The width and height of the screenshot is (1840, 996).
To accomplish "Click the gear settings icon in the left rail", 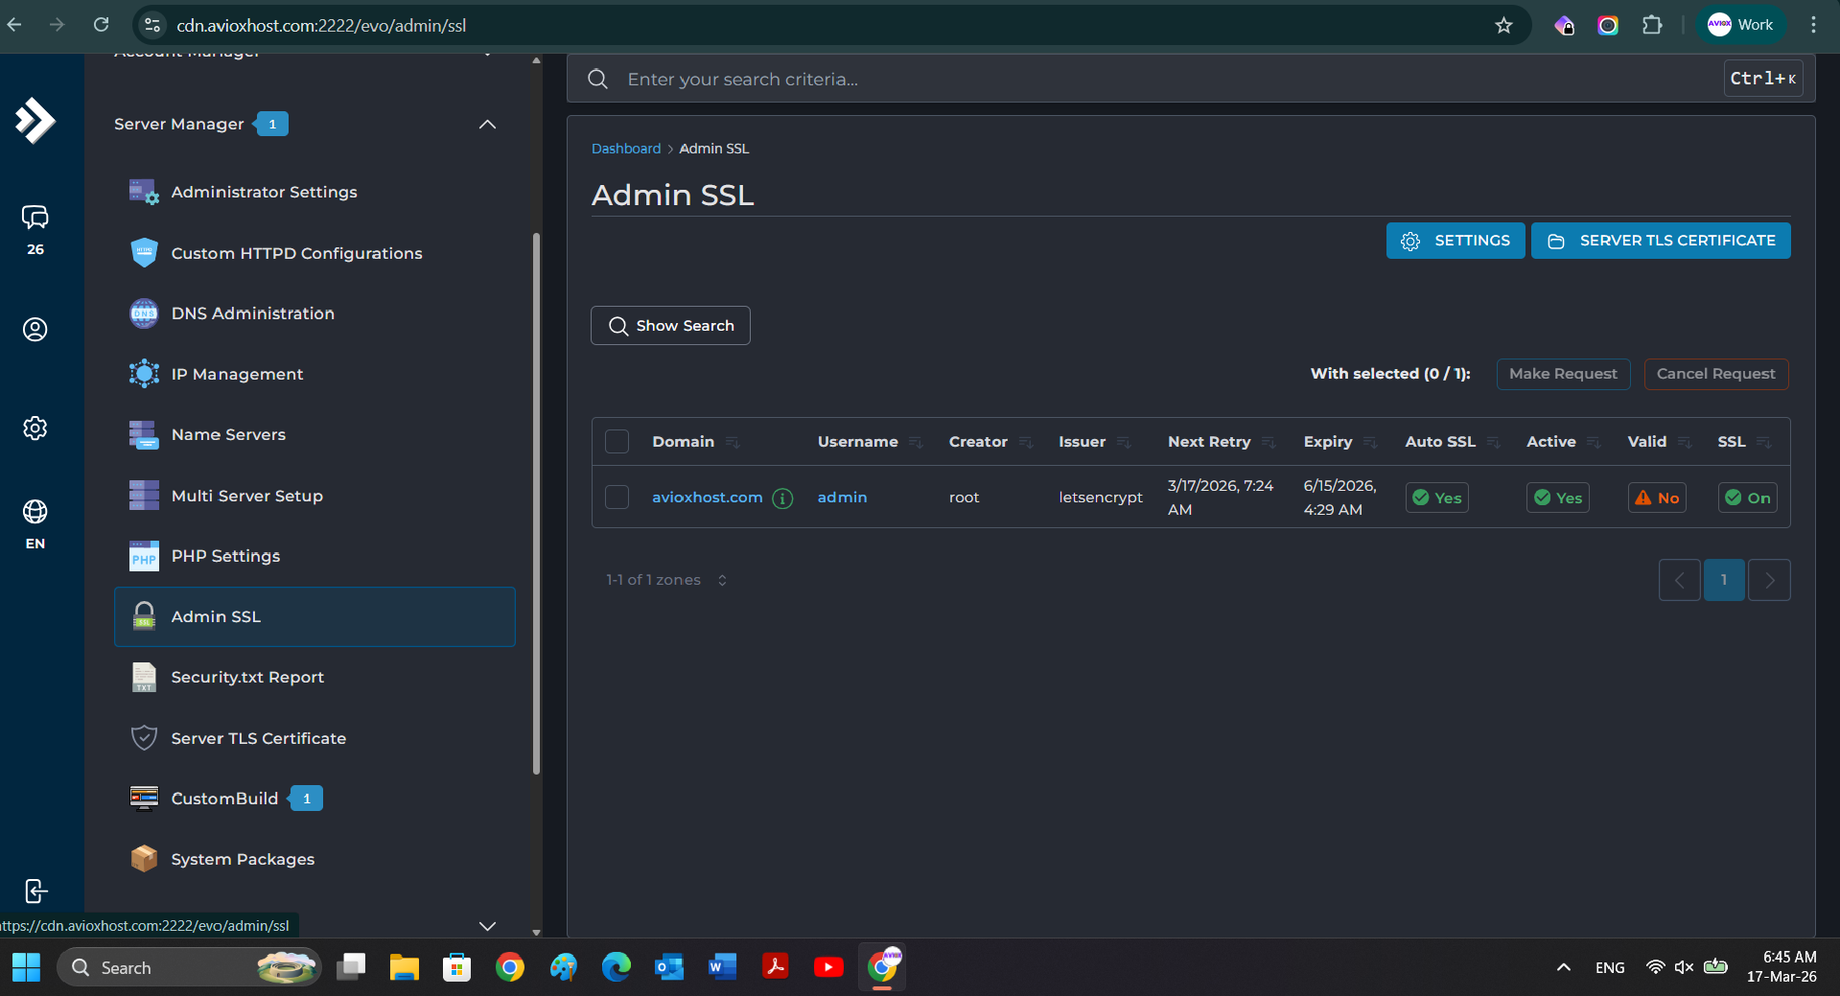I will (35, 429).
